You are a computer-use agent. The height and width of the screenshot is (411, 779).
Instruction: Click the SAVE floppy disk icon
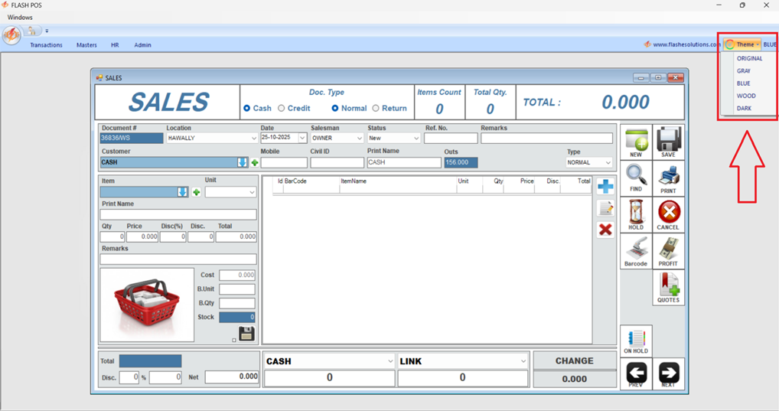pyautogui.click(x=668, y=142)
